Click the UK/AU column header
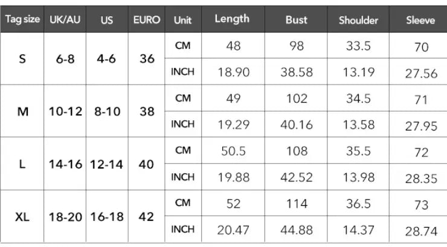Image resolution: width=447 pixels, height=247 pixels. coord(65,19)
